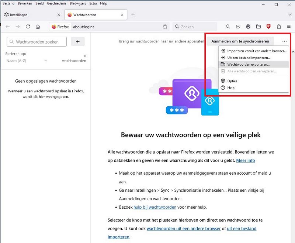Screen dimensions: 295x243
Task: Click the Forward navigation arrow
Action: [x=18, y=27]
